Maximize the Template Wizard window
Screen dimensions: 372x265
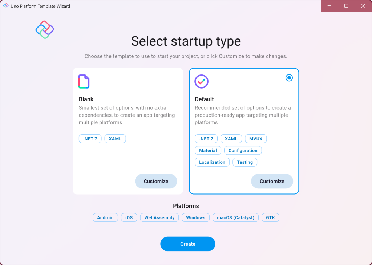coord(346,6)
